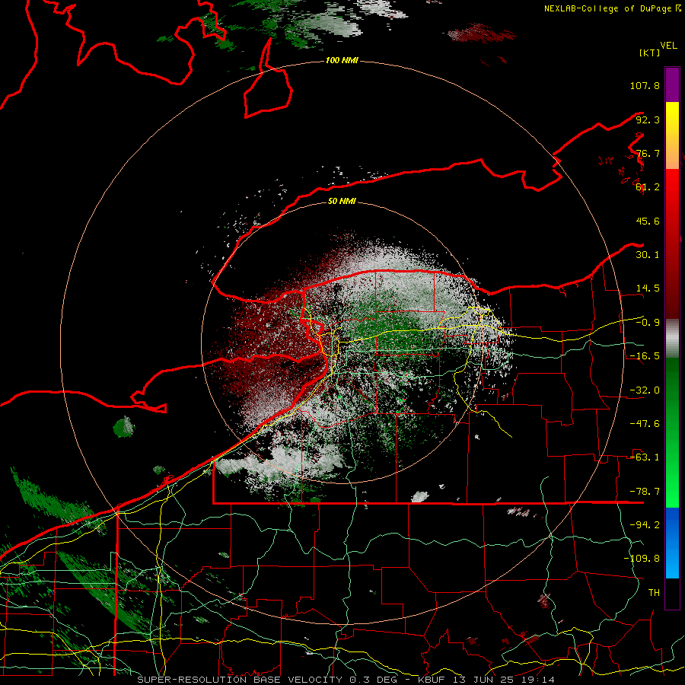Click the [KT] units label
This screenshot has width=685, height=685.
point(649,53)
